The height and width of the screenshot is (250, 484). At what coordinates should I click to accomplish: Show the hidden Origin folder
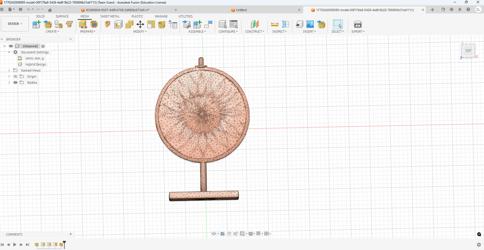point(15,76)
